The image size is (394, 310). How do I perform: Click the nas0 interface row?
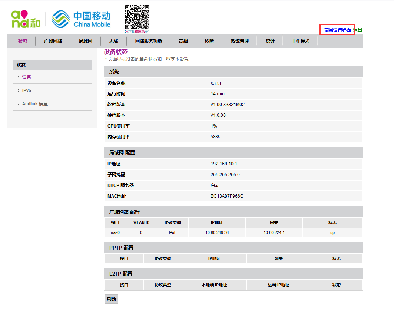115,233
